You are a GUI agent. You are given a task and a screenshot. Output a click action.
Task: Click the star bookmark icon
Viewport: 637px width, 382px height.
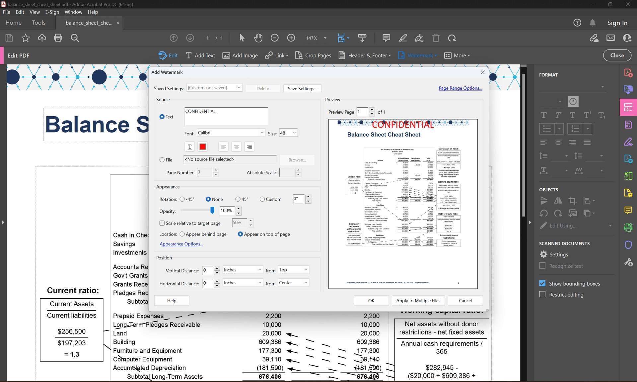(x=26, y=38)
